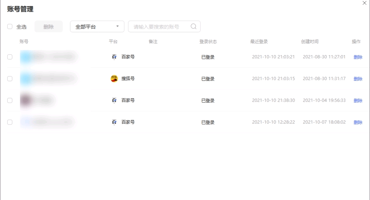Click 删除 link for the Sohu account

pos(358,79)
